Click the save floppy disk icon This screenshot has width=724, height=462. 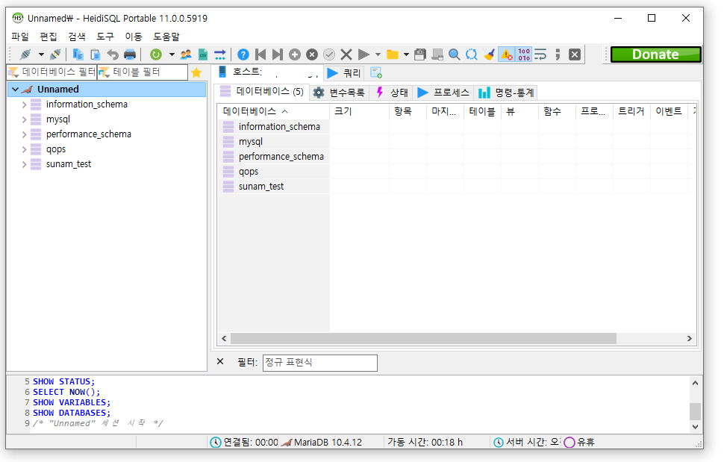pos(420,54)
